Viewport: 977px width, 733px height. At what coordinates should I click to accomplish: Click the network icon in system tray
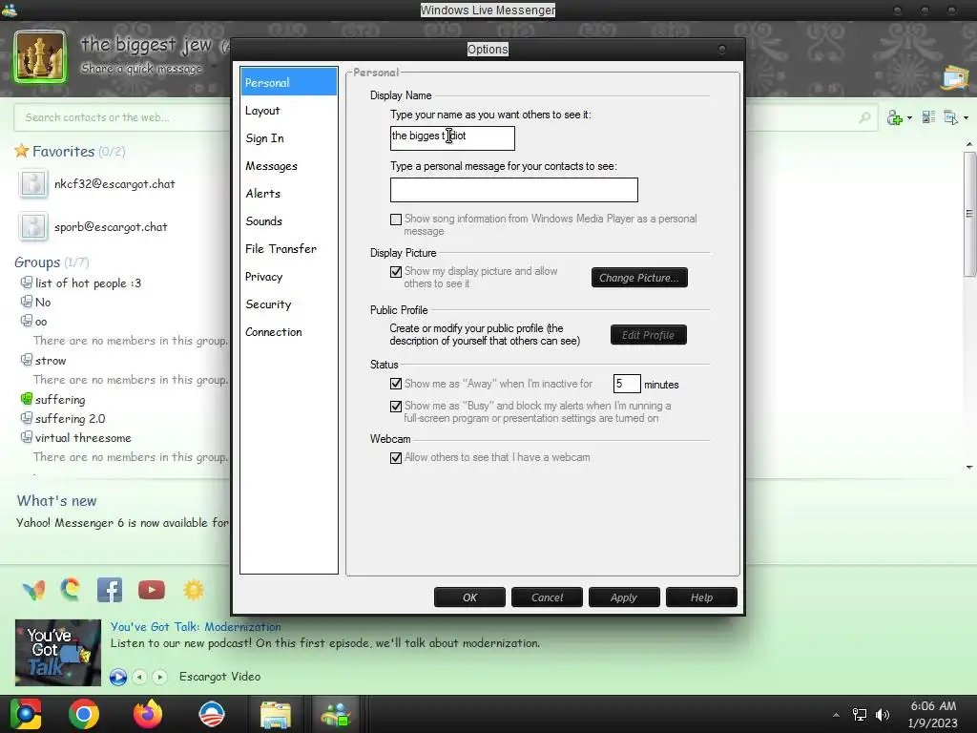pyautogui.click(x=860, y=714)
